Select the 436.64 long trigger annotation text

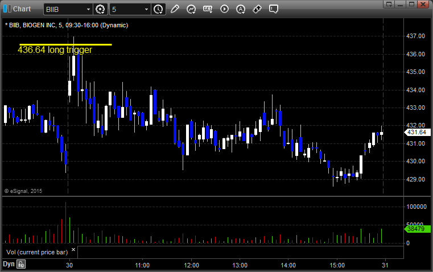tap(55, 50)
